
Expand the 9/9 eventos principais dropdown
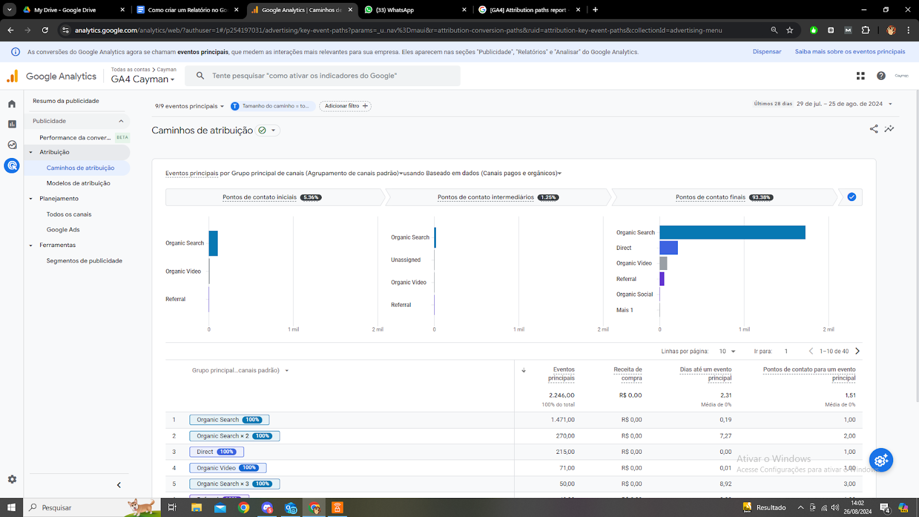tap(189, 106)
